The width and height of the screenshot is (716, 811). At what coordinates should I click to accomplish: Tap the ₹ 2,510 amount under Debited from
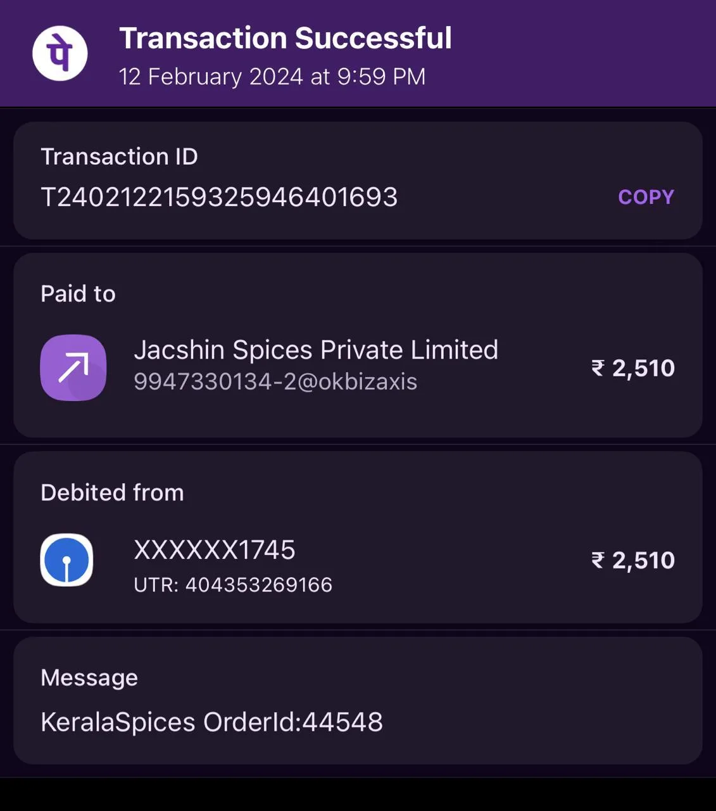coord(633,560)
